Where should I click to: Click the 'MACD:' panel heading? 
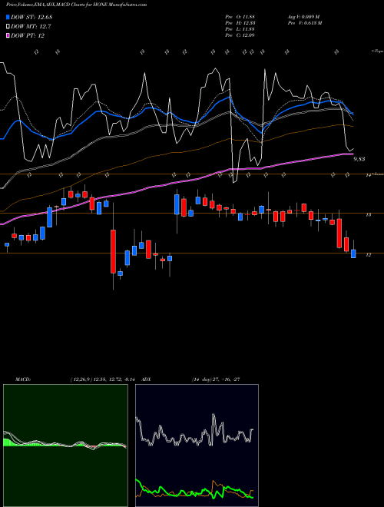tap(22, 379)
